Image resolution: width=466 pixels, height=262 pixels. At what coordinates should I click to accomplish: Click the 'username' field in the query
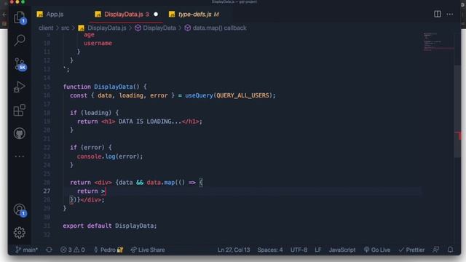pos(98,44)
